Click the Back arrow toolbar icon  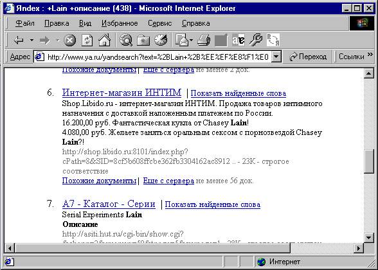coord(19,40)
